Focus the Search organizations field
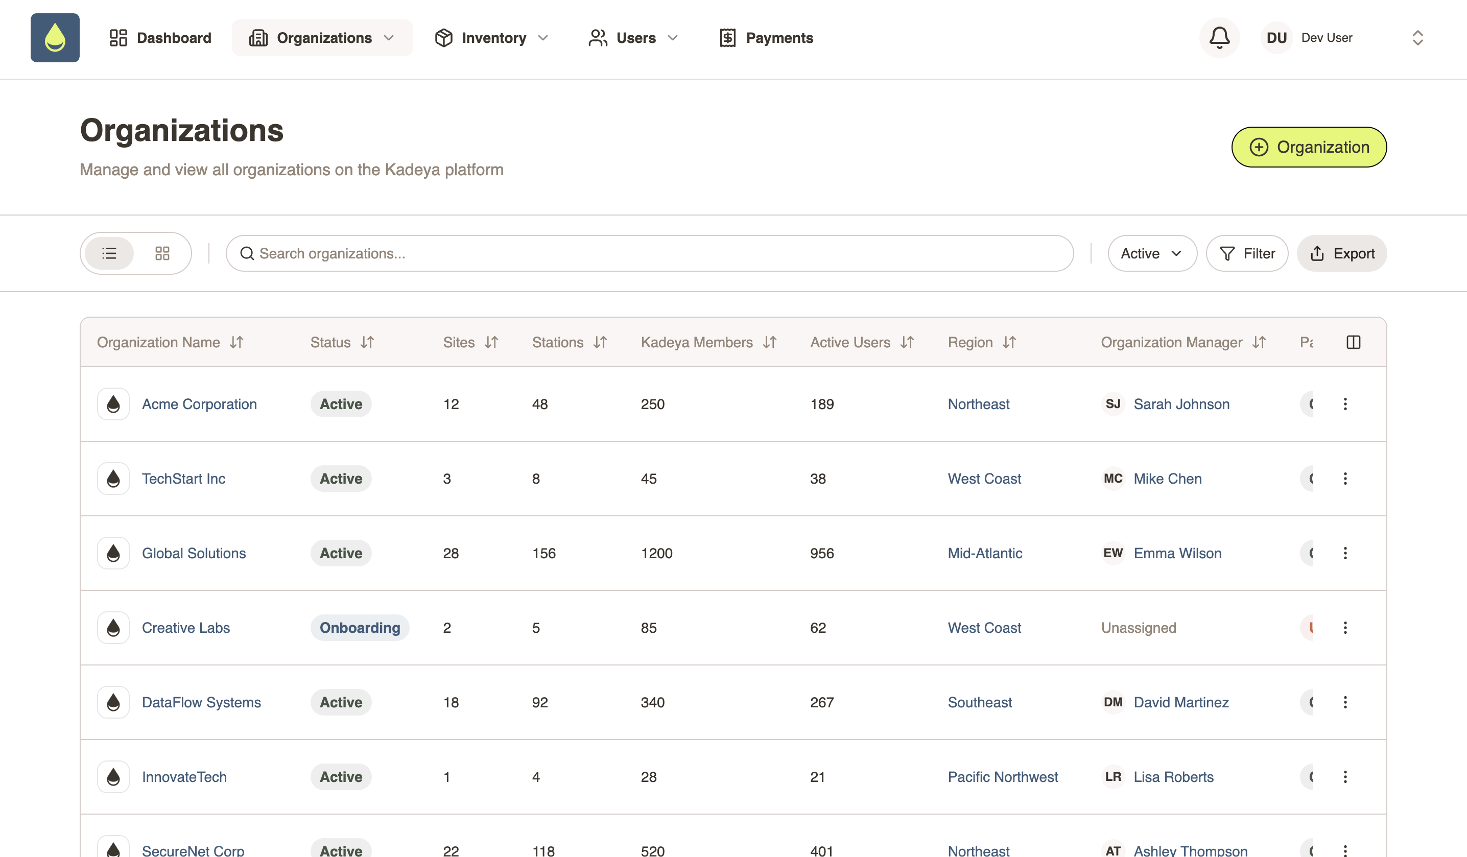 650,253
